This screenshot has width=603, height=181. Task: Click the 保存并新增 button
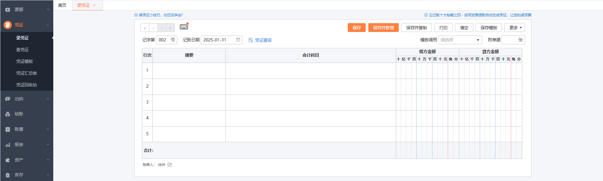(383, 28)
